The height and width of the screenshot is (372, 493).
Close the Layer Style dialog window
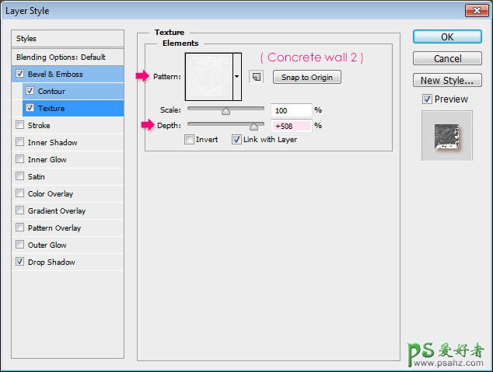476,10
